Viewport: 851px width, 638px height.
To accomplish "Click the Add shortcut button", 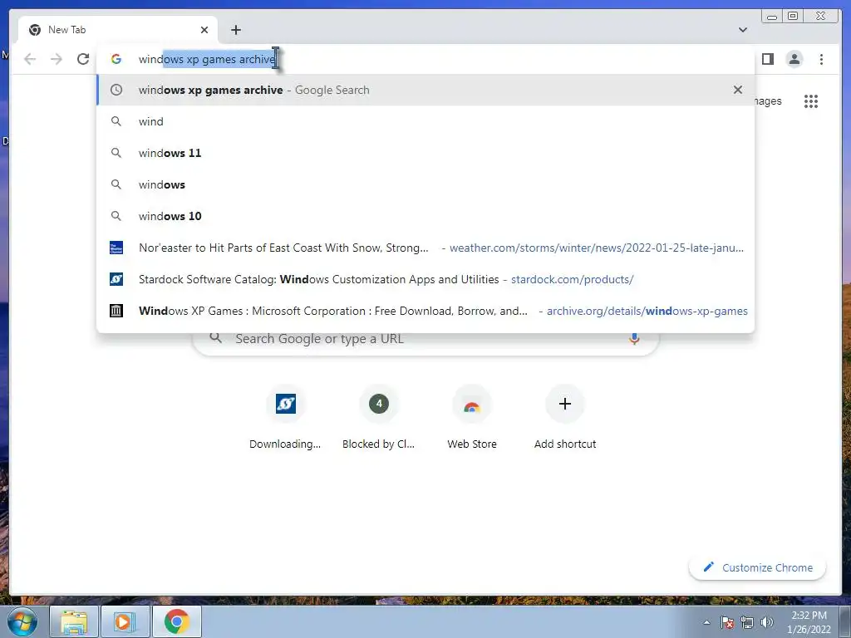I will pos(565,418).
